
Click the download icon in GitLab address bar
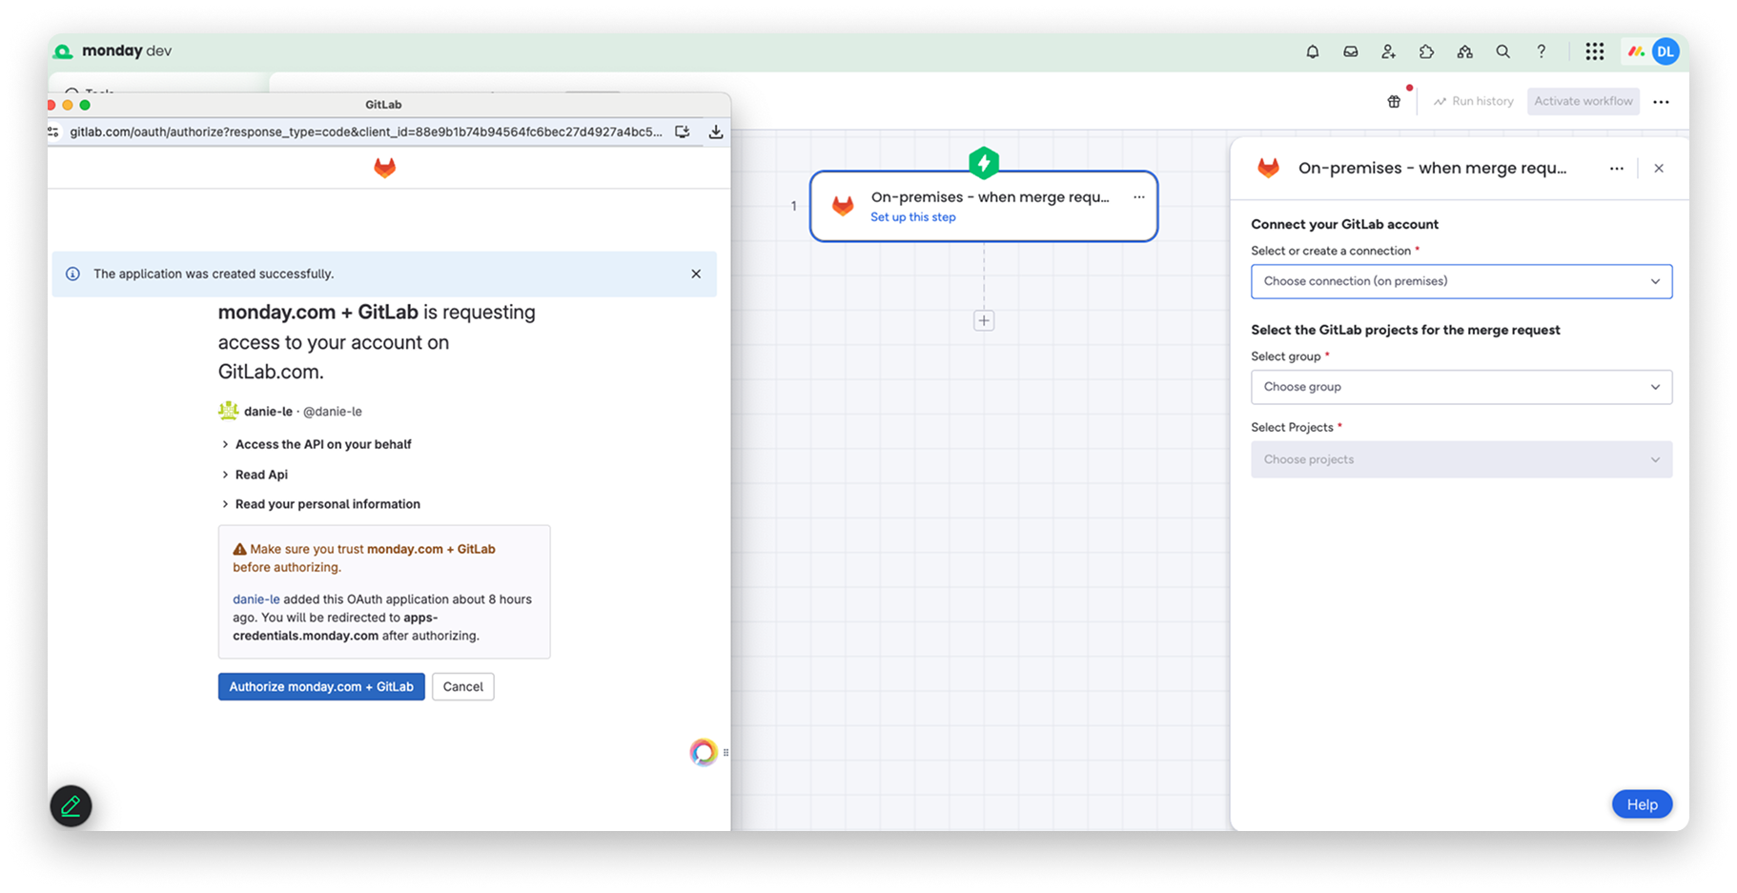(x=715, y=132)
